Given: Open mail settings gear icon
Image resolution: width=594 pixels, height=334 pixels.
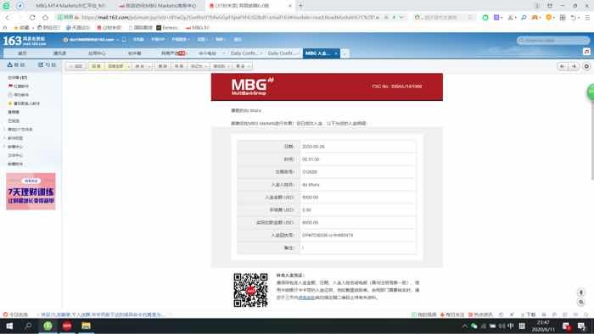Looking at the screenshot, I should pos(586,66).
